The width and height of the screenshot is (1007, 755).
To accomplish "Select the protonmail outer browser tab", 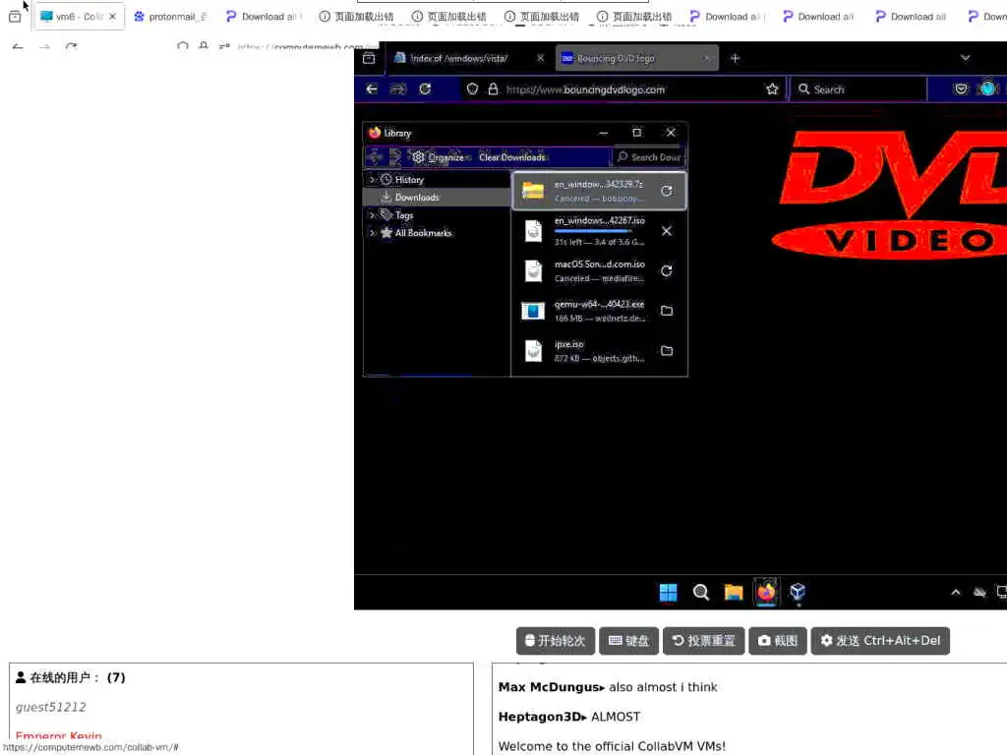I will pyautogui.click(x=169, y=17).
